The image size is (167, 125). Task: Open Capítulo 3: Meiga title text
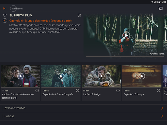92,94
